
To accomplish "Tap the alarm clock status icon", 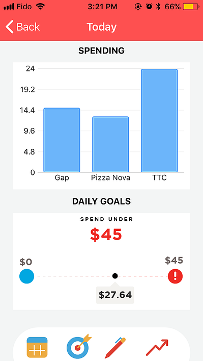I will tap(149, 7).
